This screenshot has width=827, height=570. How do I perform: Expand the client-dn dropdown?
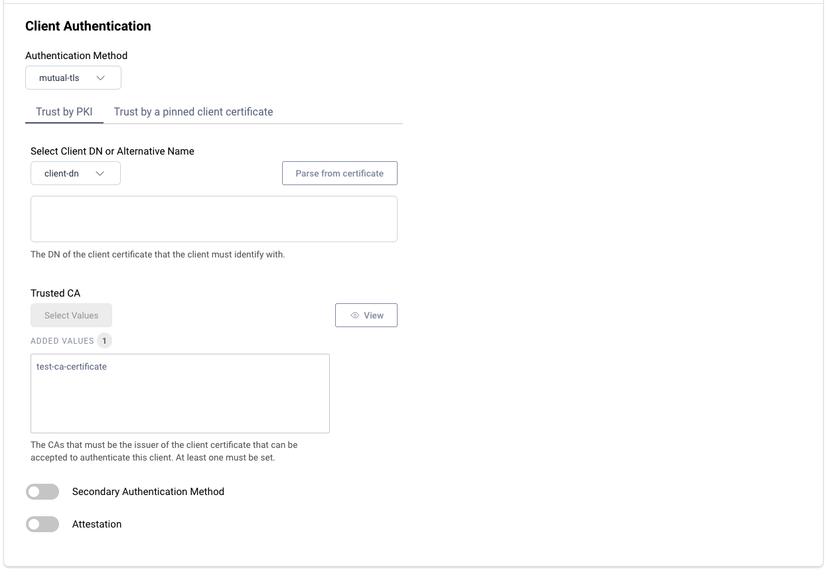coord(75,173)
